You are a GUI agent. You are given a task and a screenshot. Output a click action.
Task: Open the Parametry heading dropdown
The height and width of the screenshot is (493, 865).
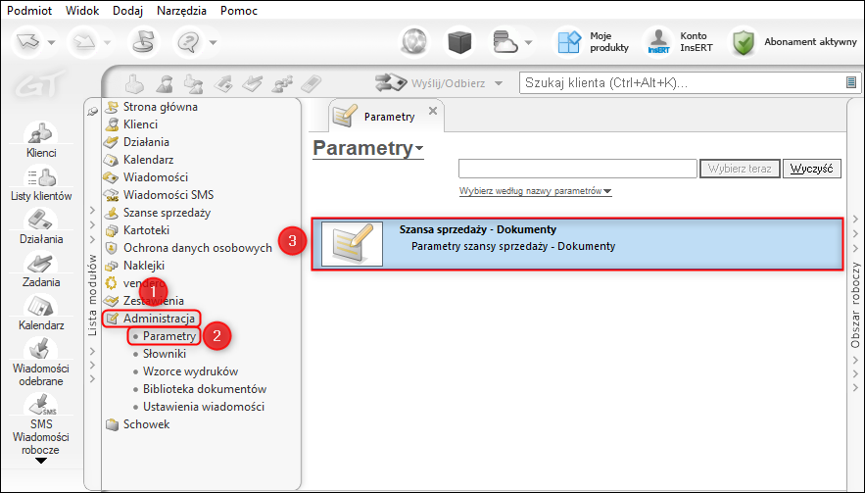pyautogui.click(x=368, y=148)
